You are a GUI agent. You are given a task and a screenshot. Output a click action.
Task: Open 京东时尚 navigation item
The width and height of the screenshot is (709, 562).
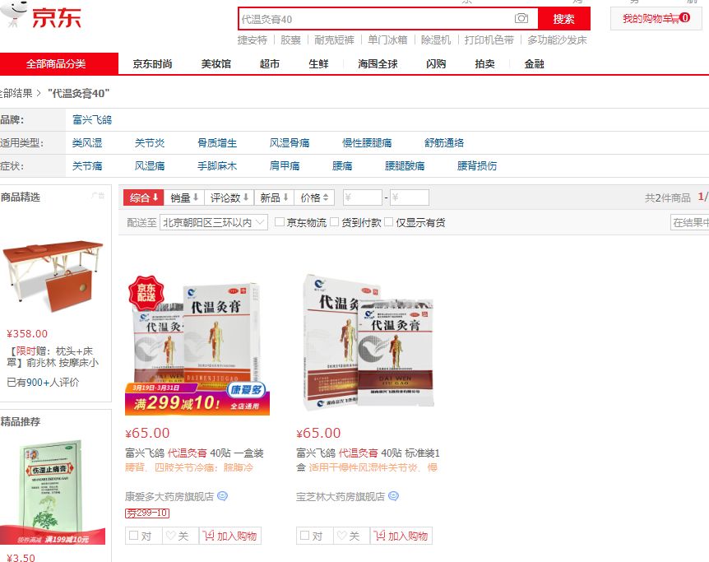[x=152, y=64]
